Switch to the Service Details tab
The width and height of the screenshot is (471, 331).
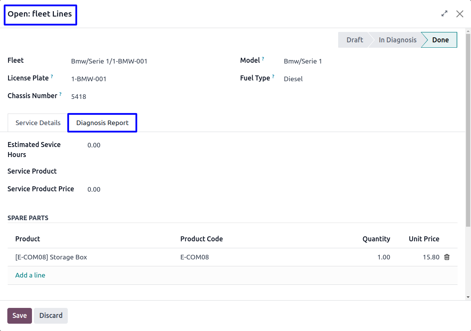[x=38, y=123]
